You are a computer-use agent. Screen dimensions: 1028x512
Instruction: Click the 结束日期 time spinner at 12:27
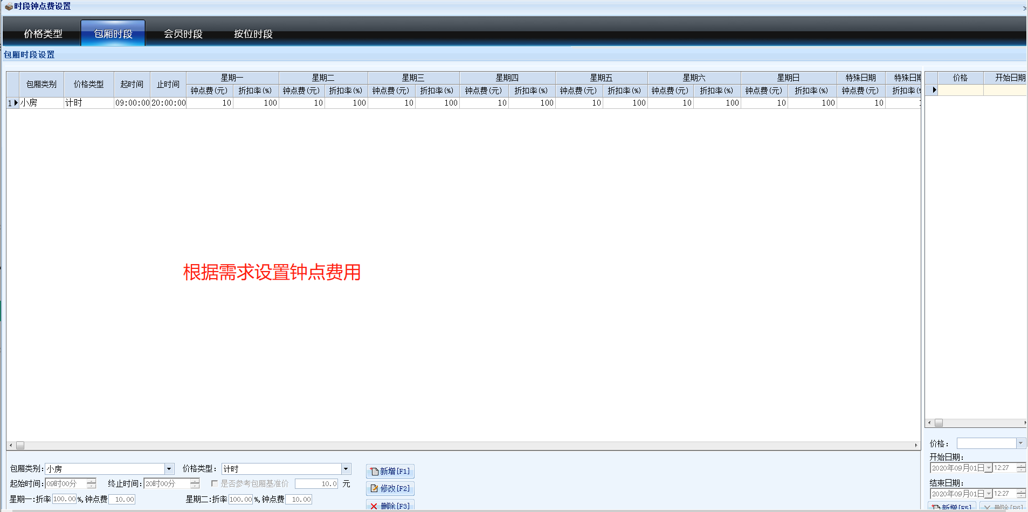pos(1022,494)
